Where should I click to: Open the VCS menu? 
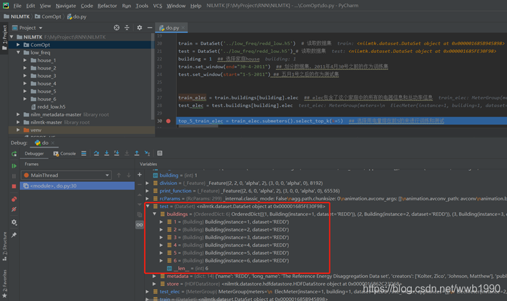[x=158, y=6]
